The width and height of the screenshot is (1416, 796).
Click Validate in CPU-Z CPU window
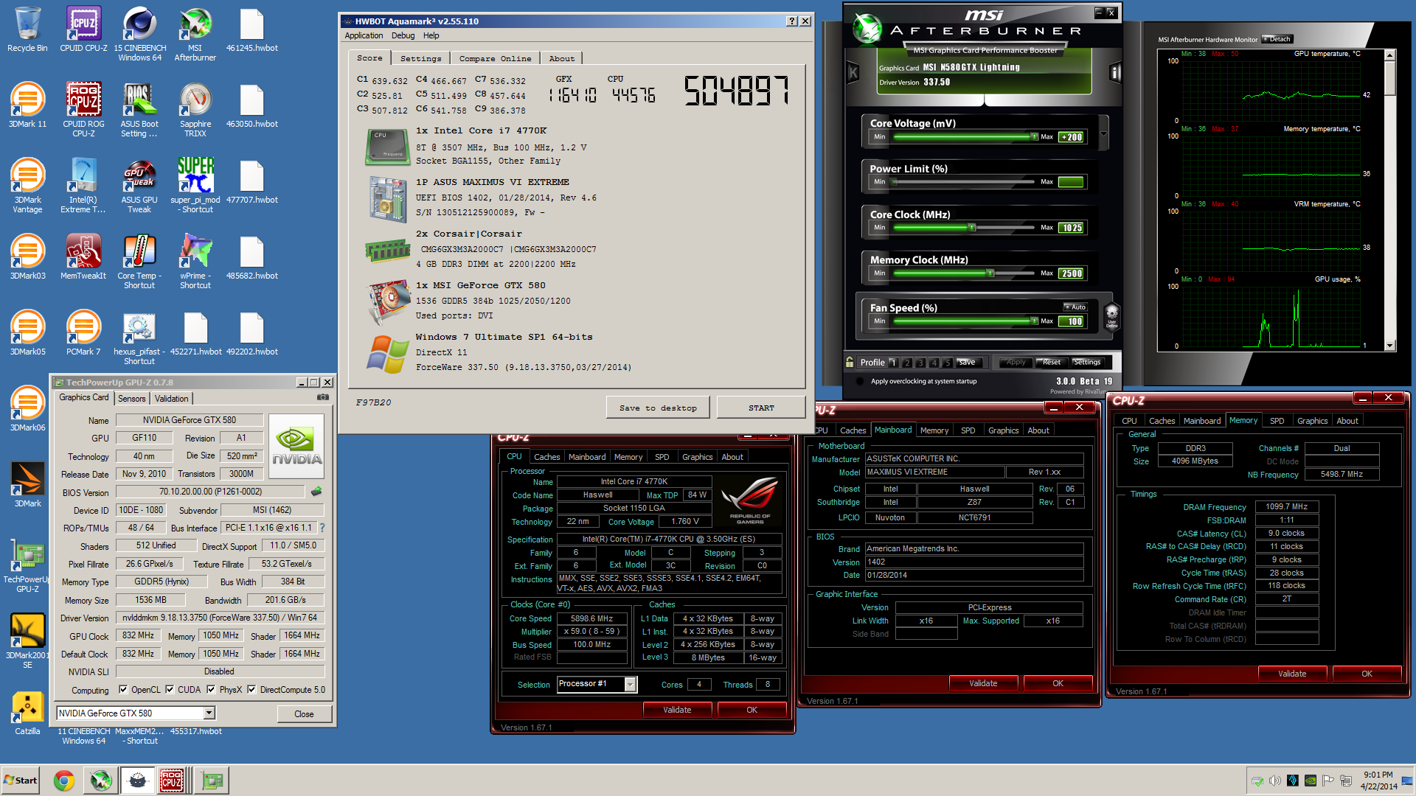(676, 710)
